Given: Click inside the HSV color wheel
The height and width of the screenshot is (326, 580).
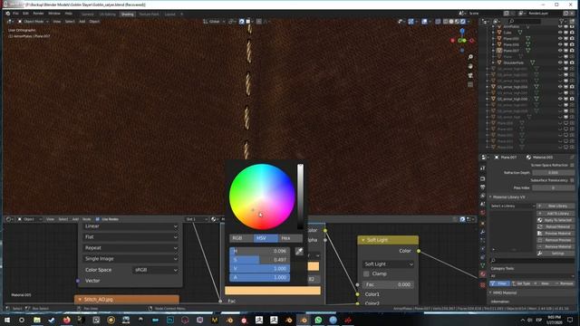Looking at the screenshot, I should pos(262,197).
